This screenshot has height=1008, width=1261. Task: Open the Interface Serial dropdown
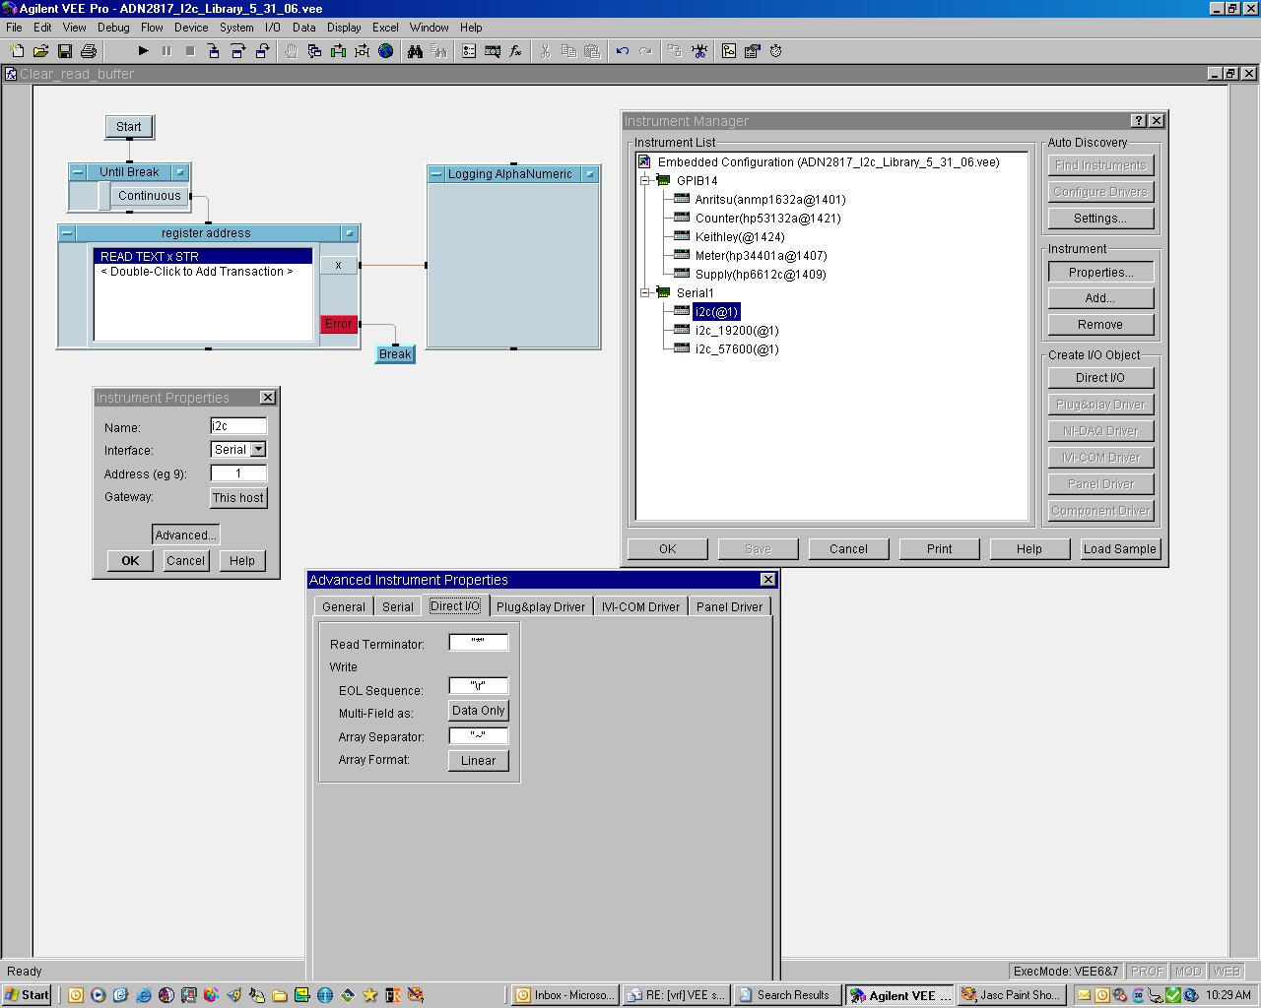[x=258, y=450]
